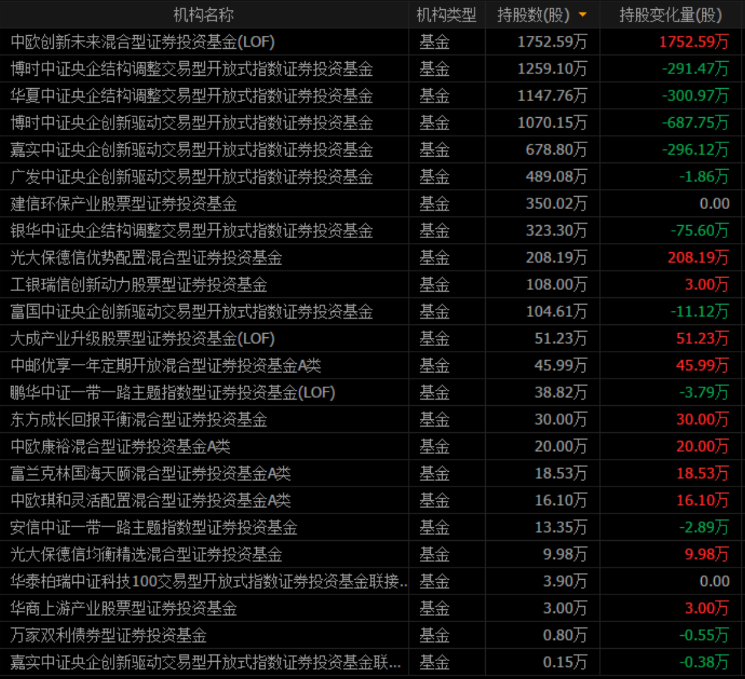745x679 pixels.
Task: Click 基金 type cell in 建信环保产业 row
Action: [435, 204]
